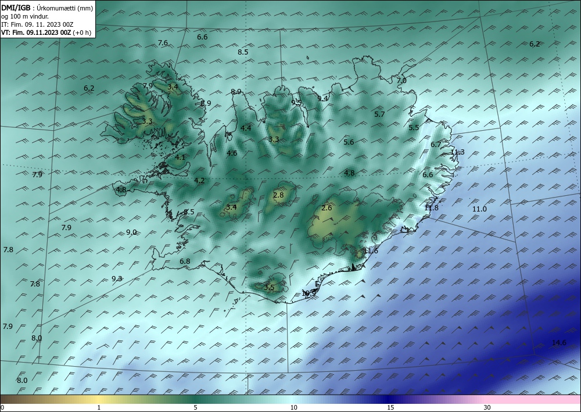Click the 11.3 value label

[x=457, y=152]
